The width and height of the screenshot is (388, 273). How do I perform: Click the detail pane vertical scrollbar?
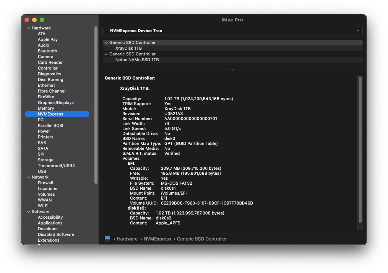point(360,149)
